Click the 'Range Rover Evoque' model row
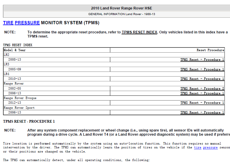Screen dimensions: 230x167 [x=114, y=98]
